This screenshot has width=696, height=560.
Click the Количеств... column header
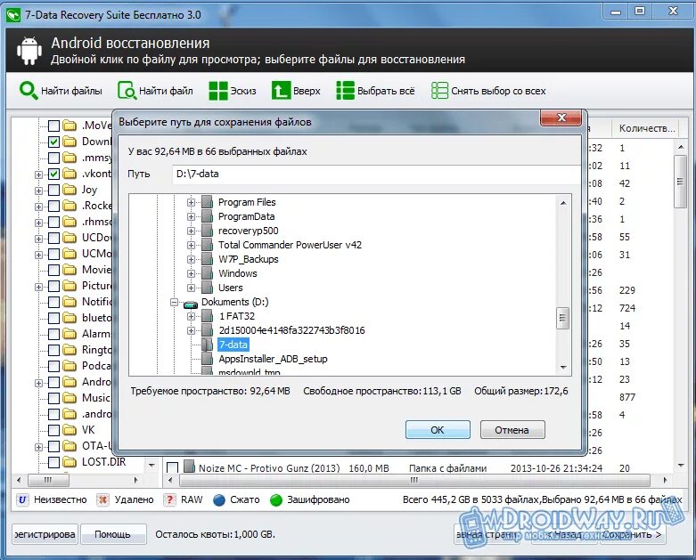pyautogui.click(x=646, y=128)
